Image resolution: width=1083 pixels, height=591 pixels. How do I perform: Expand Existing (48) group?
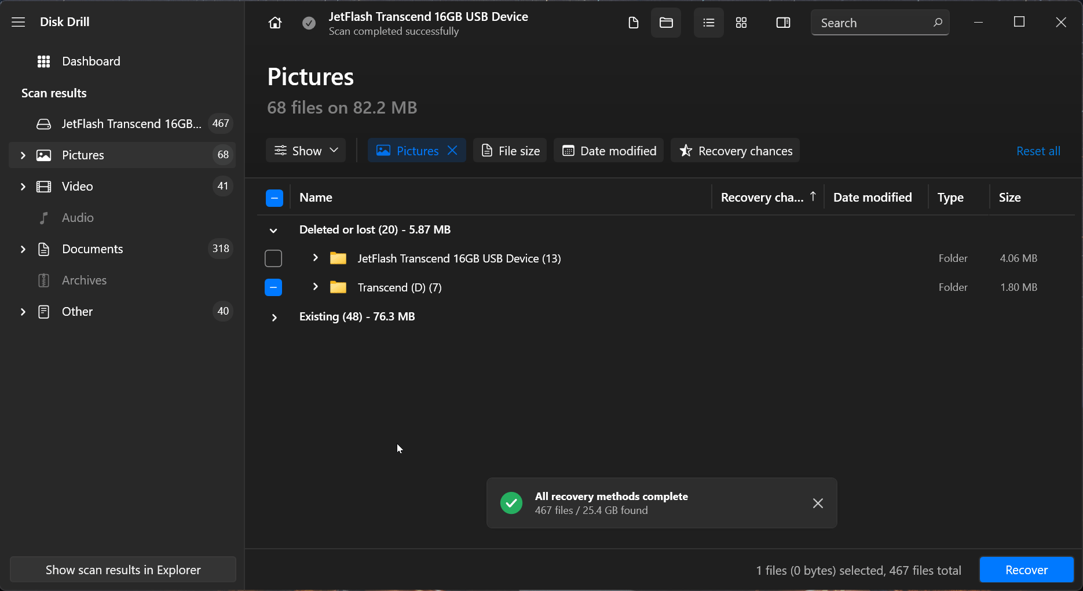click(274, 318)
